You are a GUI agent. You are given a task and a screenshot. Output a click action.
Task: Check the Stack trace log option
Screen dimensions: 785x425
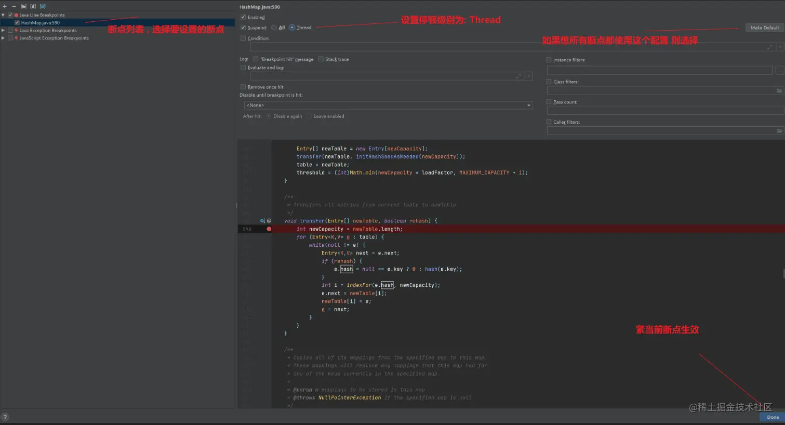321,59
